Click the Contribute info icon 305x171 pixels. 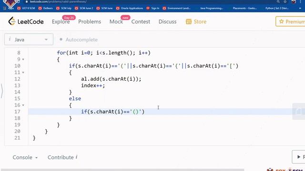(76, 157)
